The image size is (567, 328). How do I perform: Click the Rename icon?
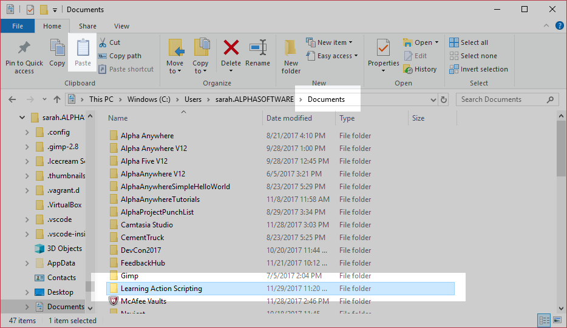(x=258, y=47)
